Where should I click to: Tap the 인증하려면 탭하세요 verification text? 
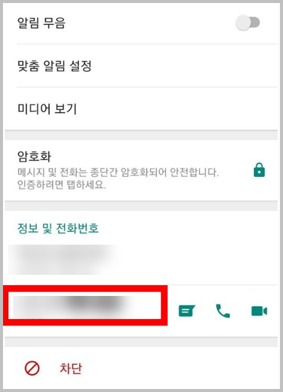[62, 184]
